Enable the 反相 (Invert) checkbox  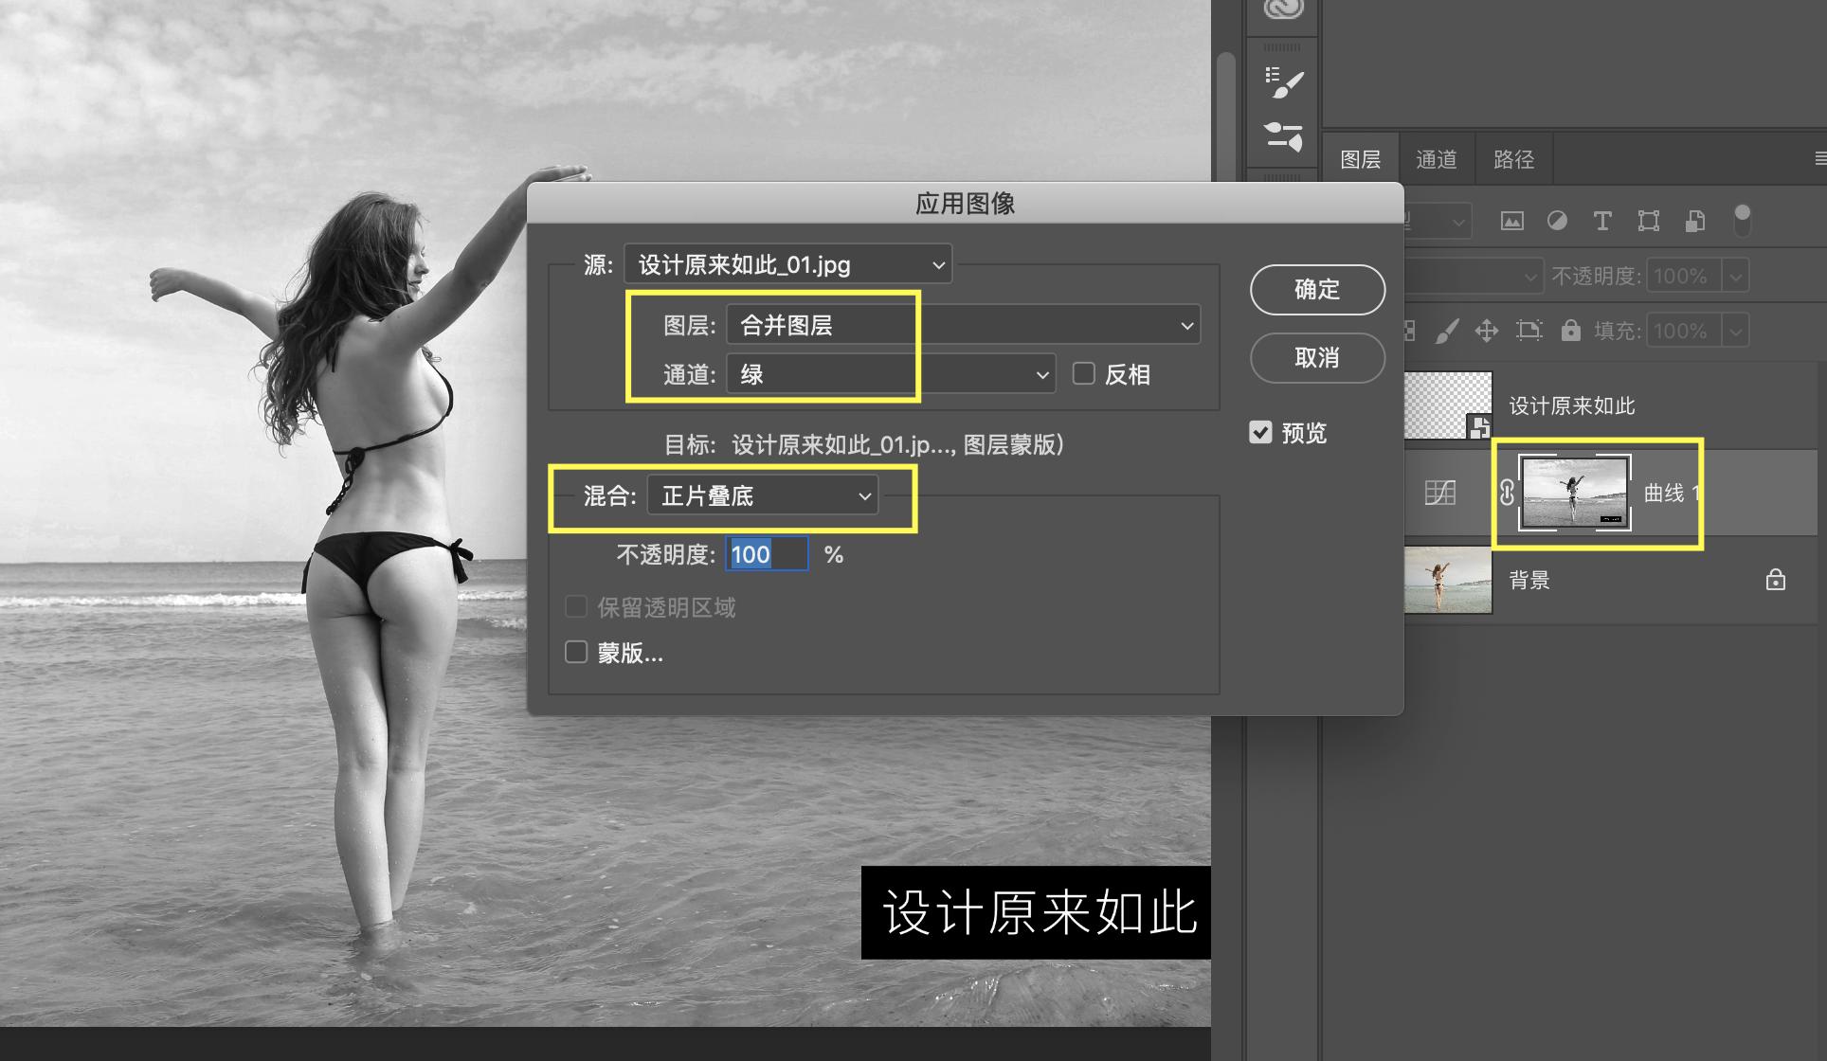pyautogui.click(x=1083, y=374)
